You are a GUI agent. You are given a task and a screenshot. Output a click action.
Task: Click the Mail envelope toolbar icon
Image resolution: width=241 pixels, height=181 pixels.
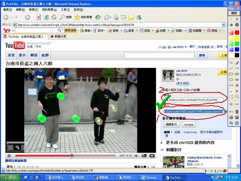[x=107, y=17]
